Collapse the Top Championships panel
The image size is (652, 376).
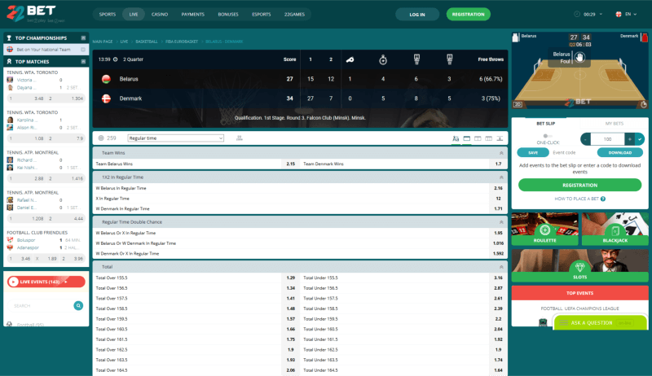point(83,37)
